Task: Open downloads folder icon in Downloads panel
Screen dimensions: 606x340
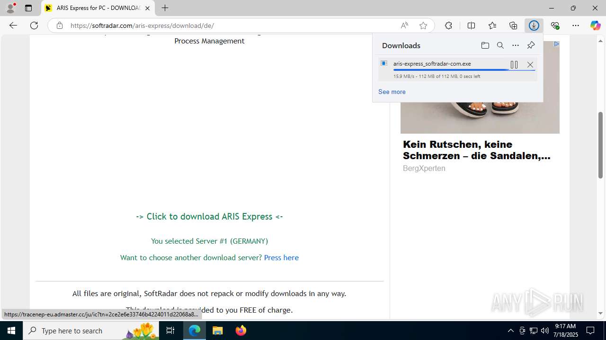Action: (485, 45)
